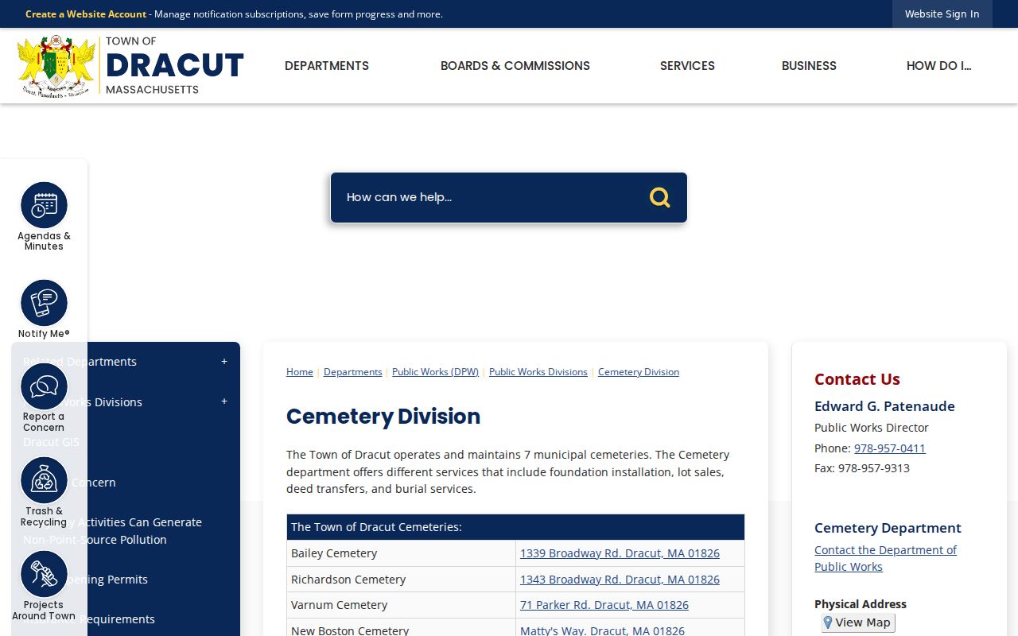Call phone number 978-957-0411 link
The image size is (1018, 636).
[x=890, y=448]
